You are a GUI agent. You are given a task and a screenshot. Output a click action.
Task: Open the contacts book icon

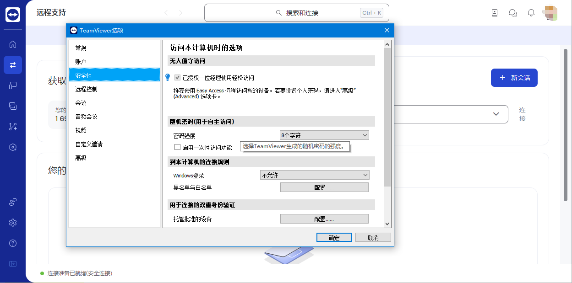[495, 13]
